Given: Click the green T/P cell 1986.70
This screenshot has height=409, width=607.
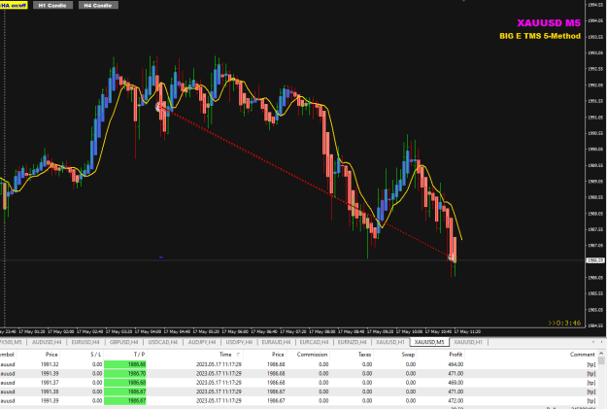Looking at the screenshot, I should tap(125, 373).
